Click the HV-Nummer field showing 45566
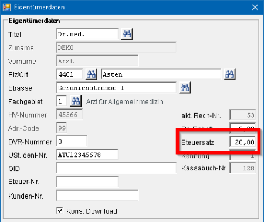This screenshot has width=264, height=222. pos(69,115)
